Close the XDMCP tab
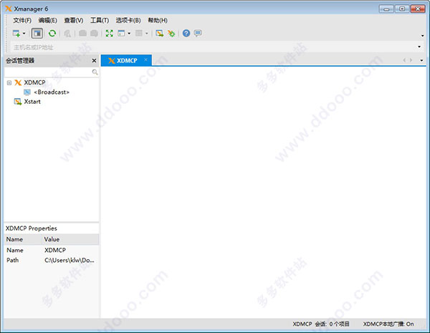The width and height of the screenshot is (430, 333). pyautogui.click(x=146, y=60)
